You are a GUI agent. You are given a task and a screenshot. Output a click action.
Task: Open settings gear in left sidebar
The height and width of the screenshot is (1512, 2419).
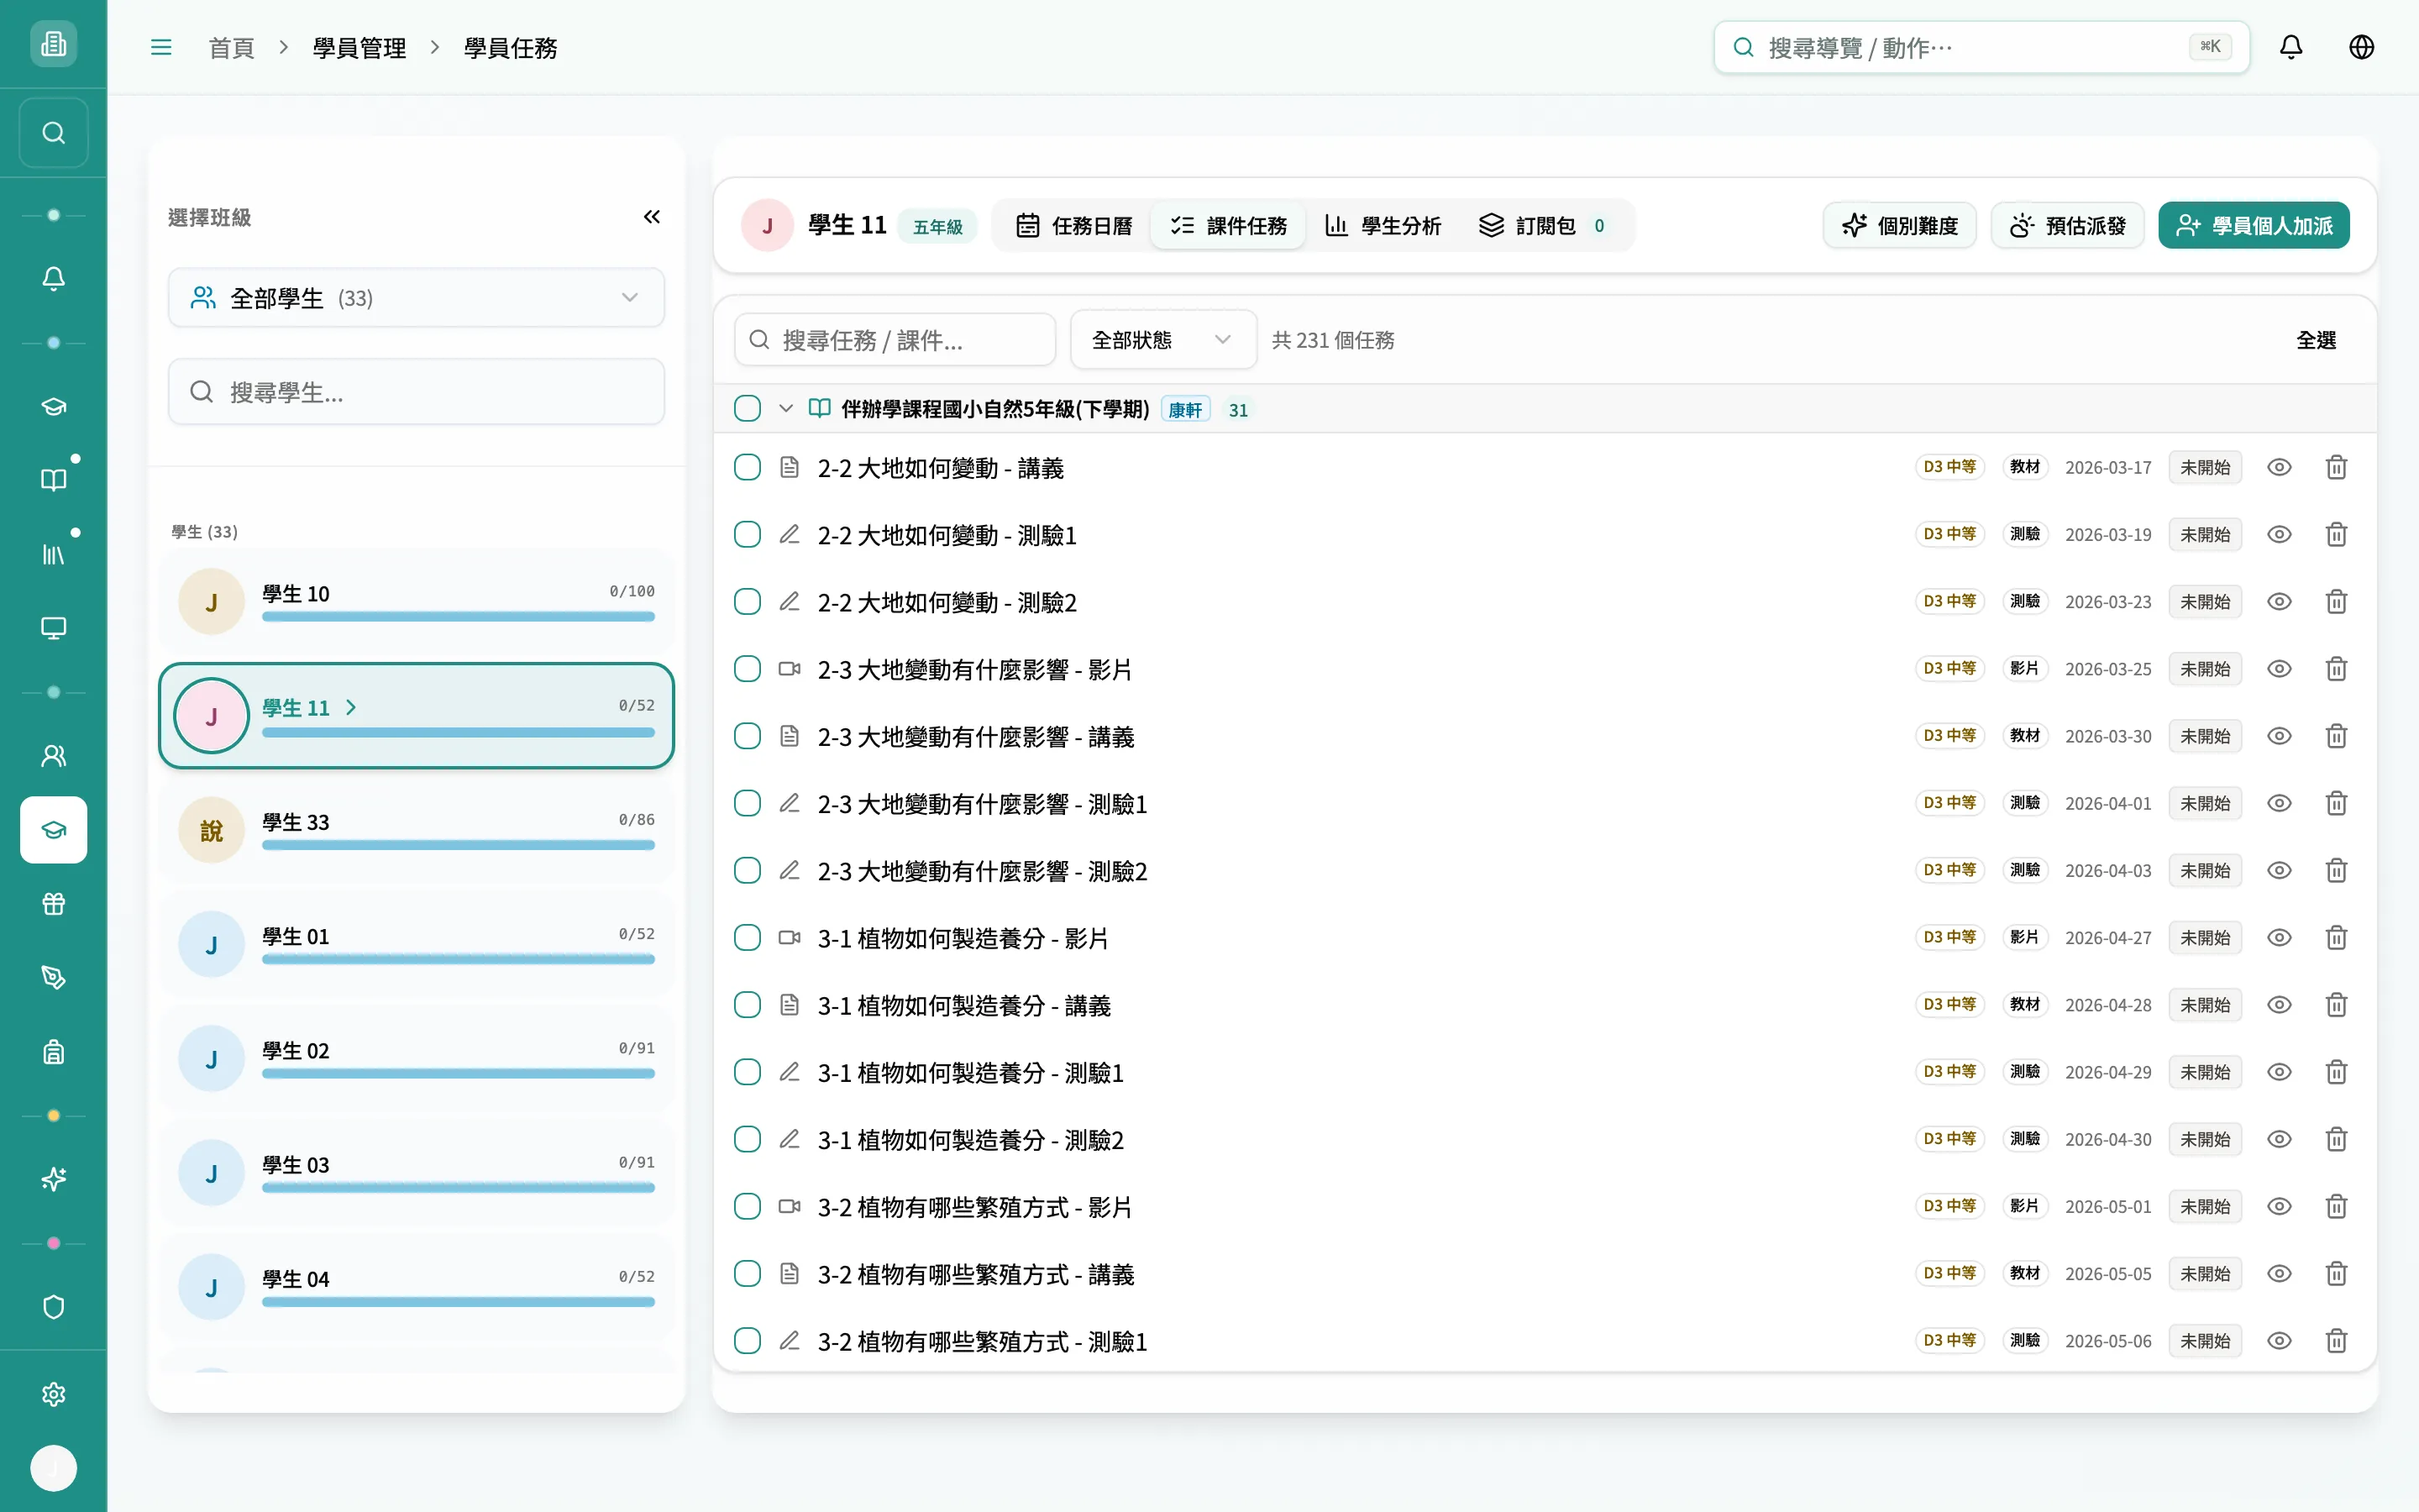pos(54,1394)
